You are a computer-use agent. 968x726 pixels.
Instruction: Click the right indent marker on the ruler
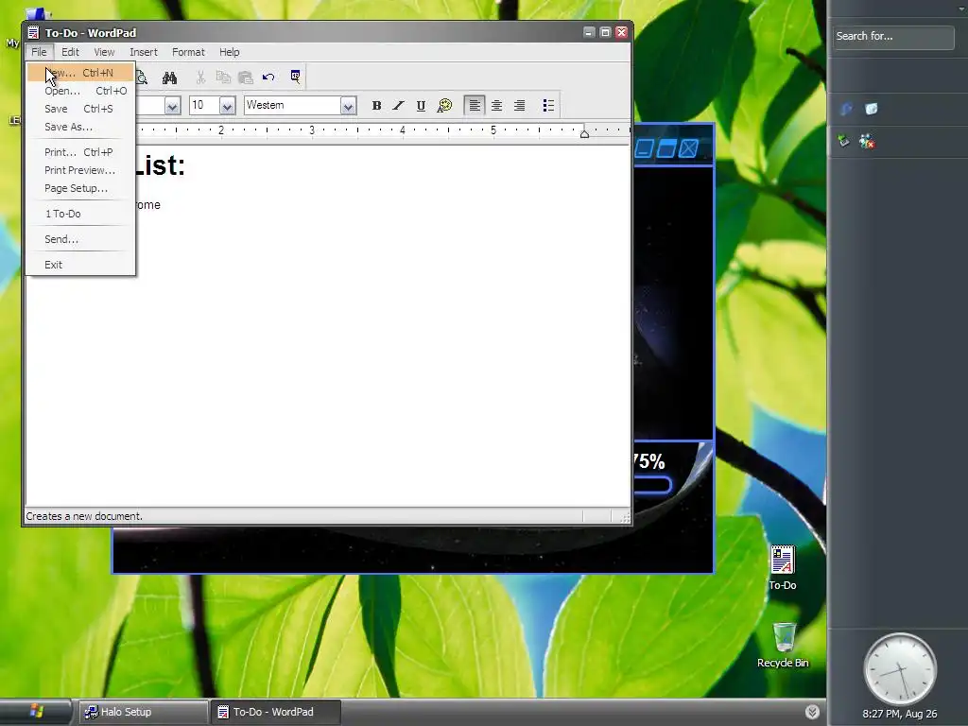point(584,133)
